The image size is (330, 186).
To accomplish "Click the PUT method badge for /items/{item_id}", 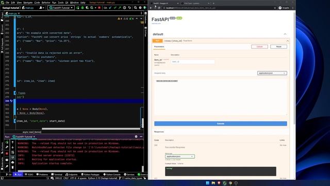I will [157, 41].
